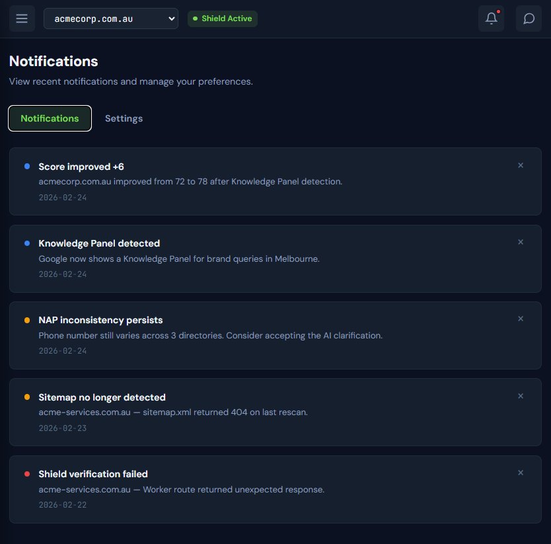
Task: Open the acmecorp.com.au domain dropdown
Action: 111,19
